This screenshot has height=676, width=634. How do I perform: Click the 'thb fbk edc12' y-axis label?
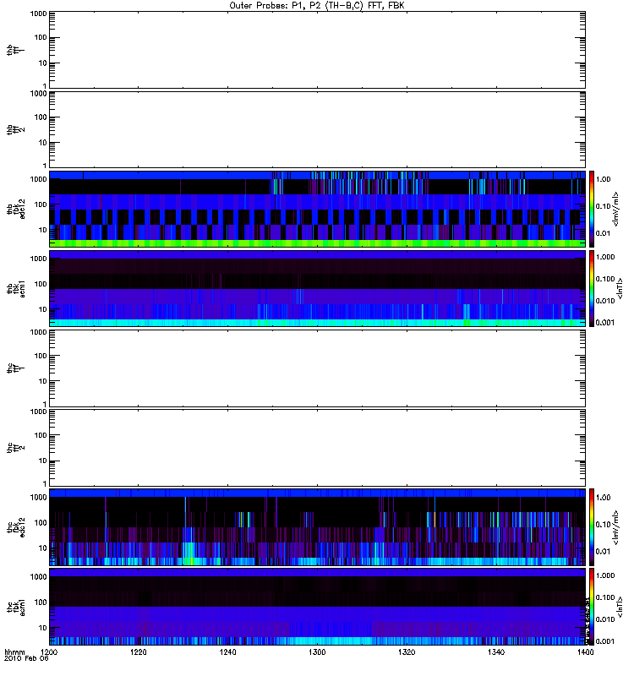[16, 209]
